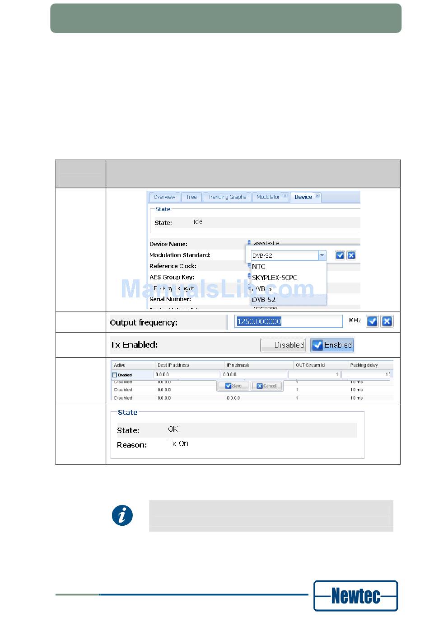Switch to the Tree tab
This screenshot has height=627, width=429.
coord(191,197)
